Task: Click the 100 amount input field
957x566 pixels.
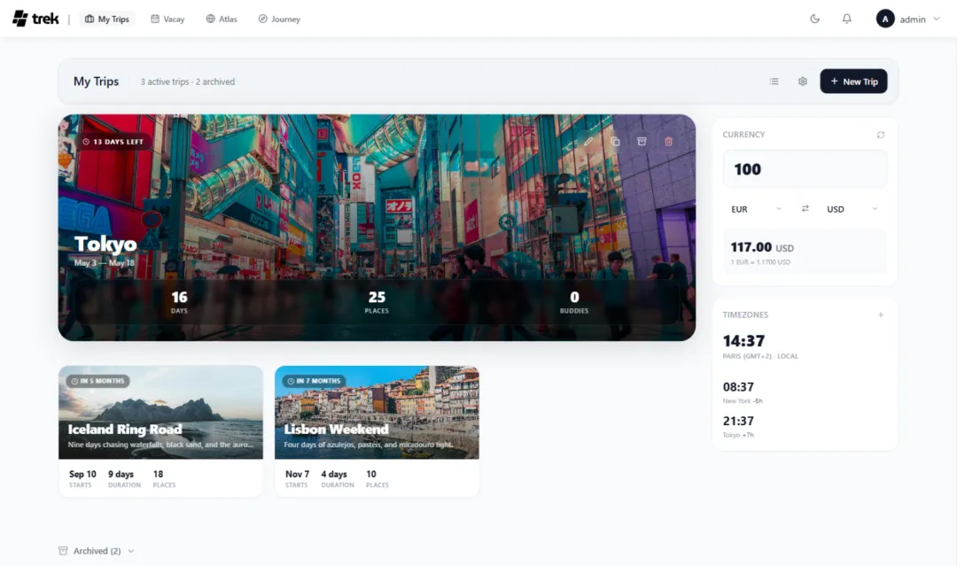Action: pos(805,168)
